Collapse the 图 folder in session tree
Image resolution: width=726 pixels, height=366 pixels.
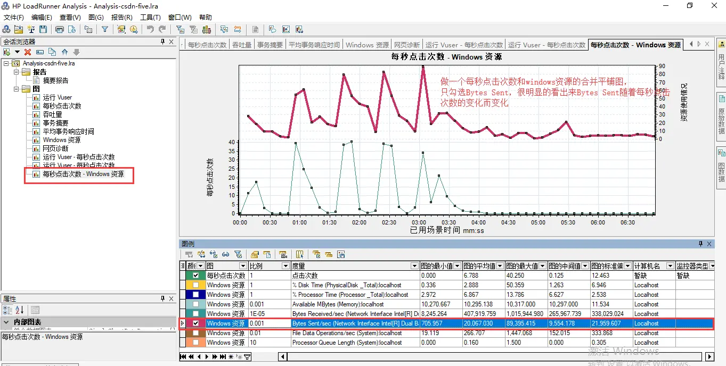coord(17,89)
